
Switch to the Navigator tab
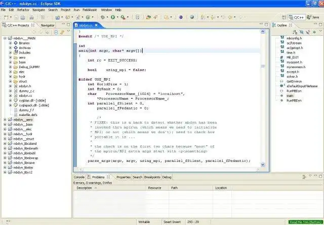pyautogui.click(x=48, y=25)
